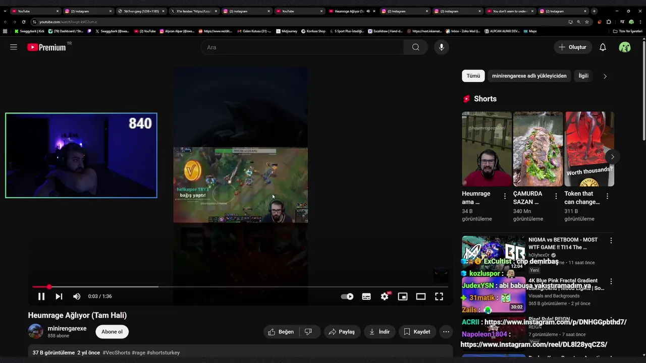Bookmark this page with the star
The width and height of the screenshot is (646, 363).
587,22
